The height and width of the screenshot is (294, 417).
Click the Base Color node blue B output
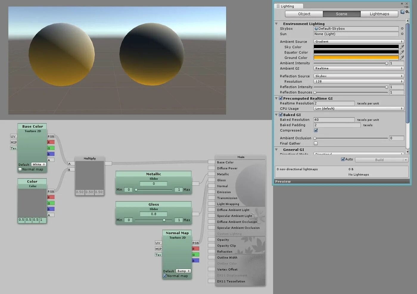pyautogui.click(x=51, y=154)
